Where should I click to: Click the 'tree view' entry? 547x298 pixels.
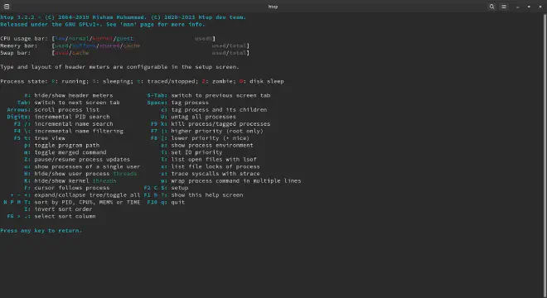pos(50,138)
